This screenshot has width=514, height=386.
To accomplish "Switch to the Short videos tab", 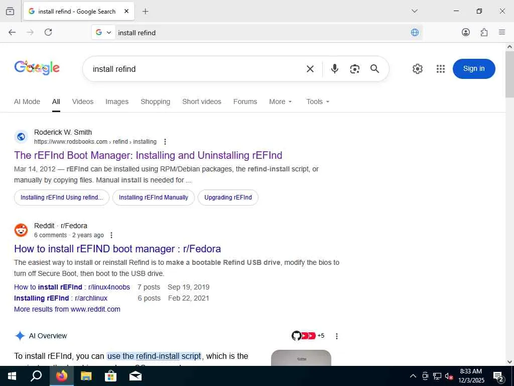I will tap(202, 102).
